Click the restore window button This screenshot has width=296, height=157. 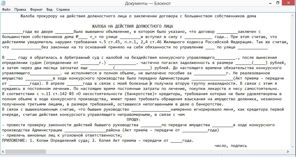(x=278, y=3)
